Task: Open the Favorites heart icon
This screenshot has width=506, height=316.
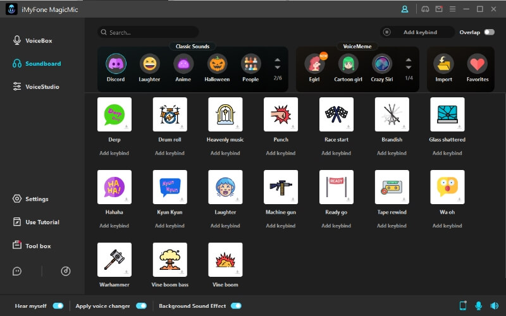Action: (x=478, y=64)
